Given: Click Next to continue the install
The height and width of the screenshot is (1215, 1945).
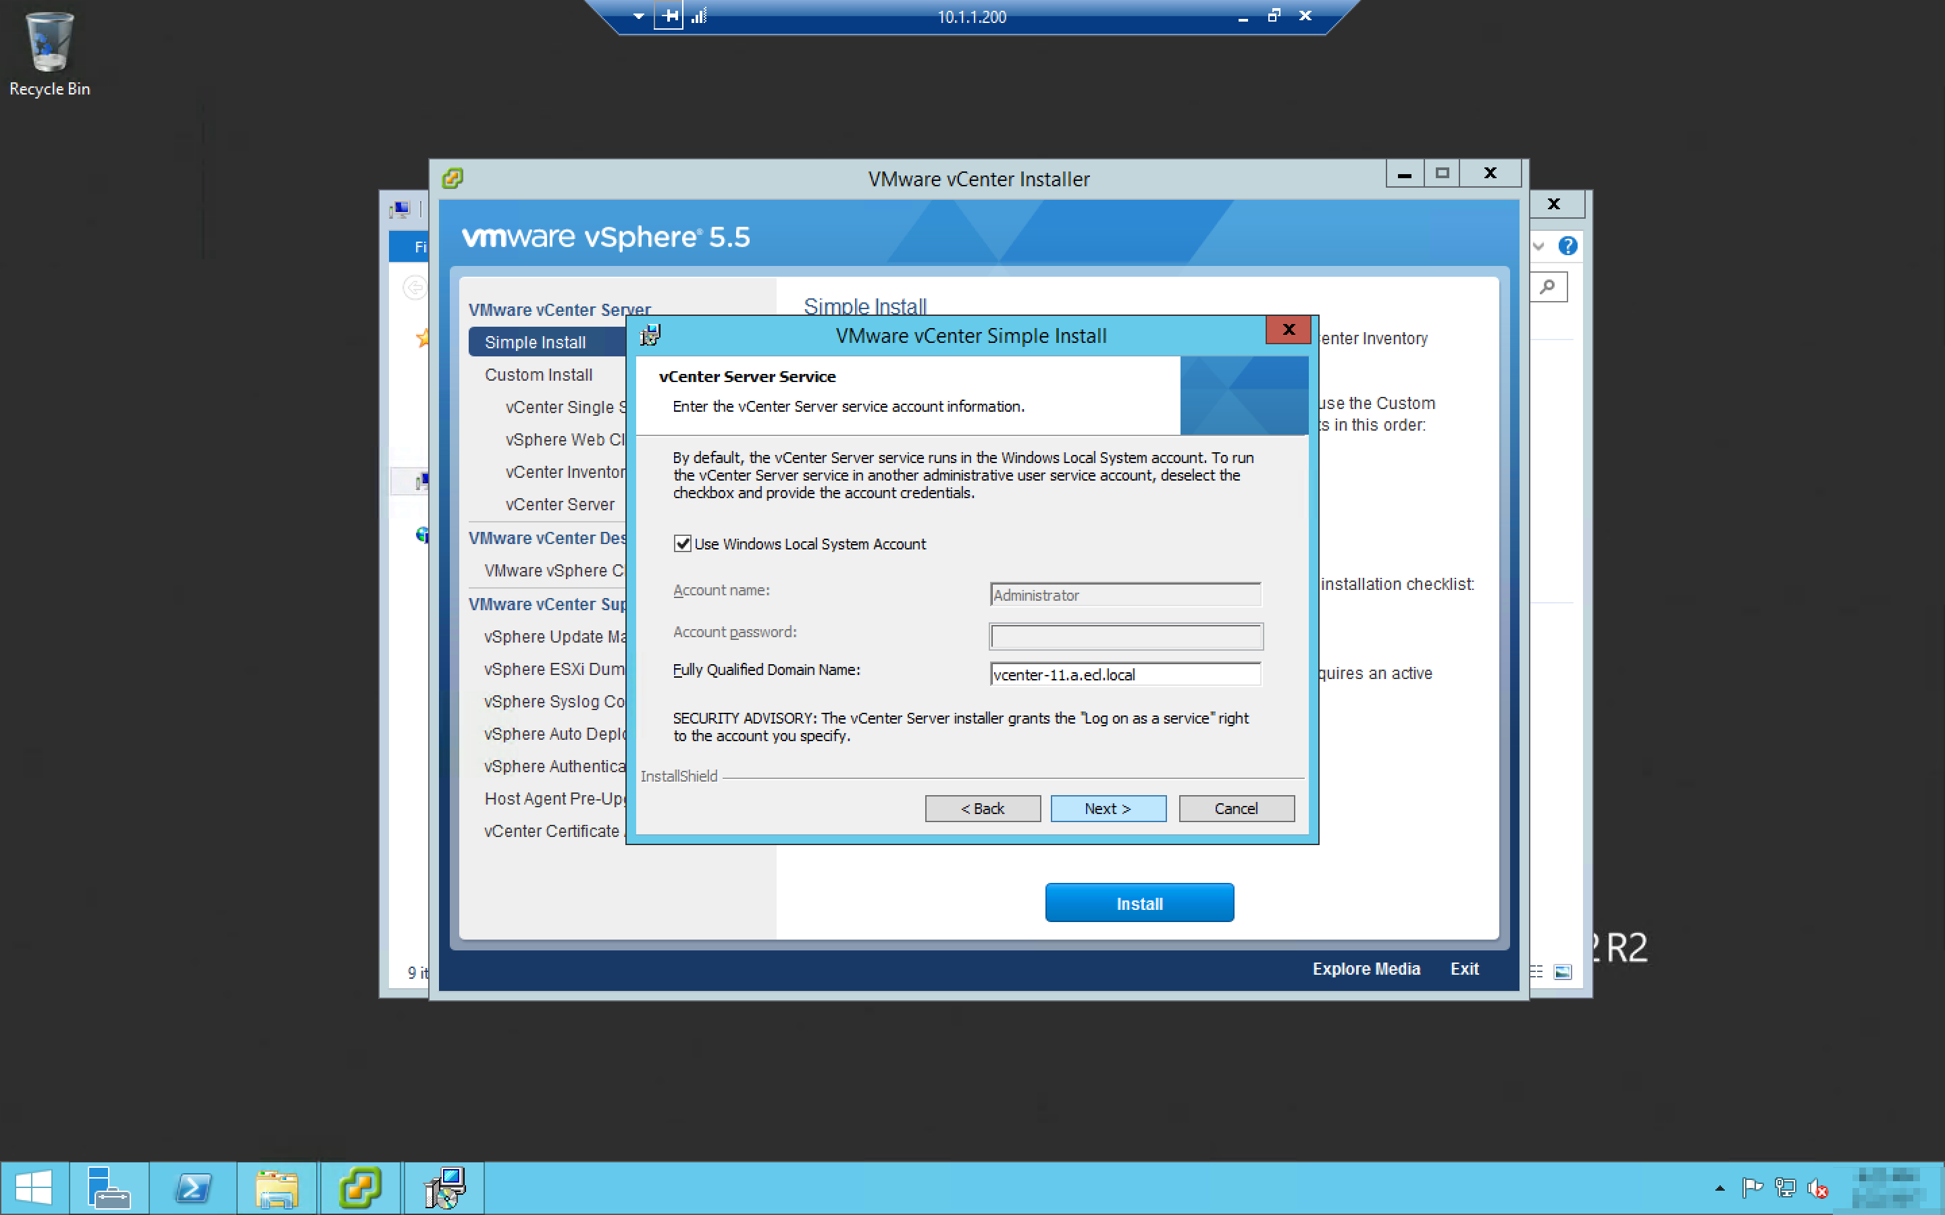Looking at the screenshot, I should click(x=1108, y=809).
